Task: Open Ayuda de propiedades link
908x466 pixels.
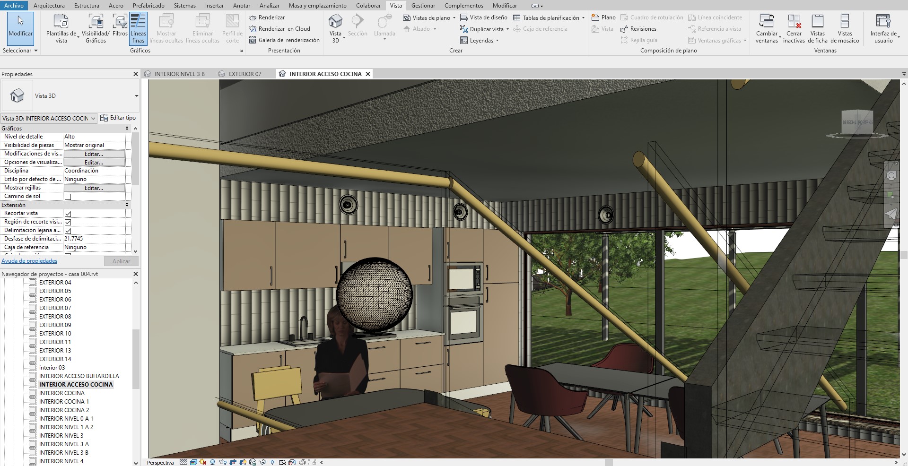Action: (29, 261)
